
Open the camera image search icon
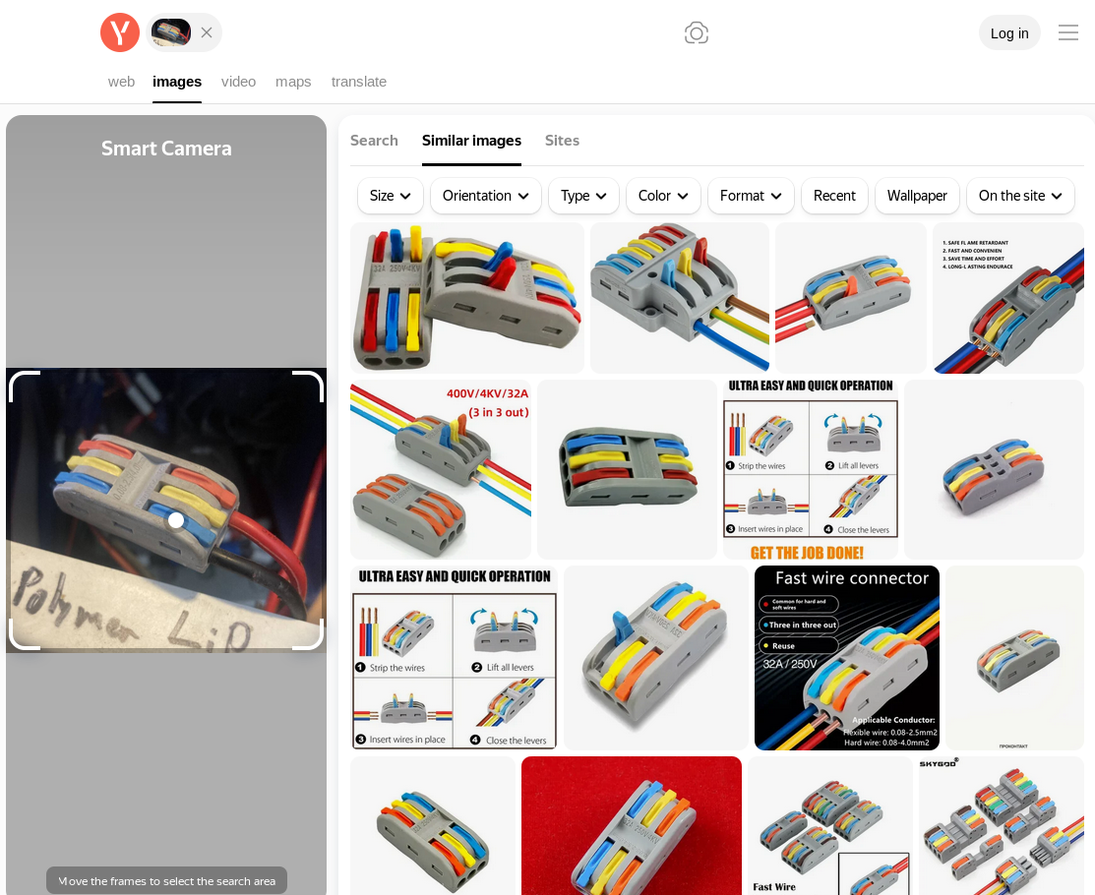click(x=697, y=32)
